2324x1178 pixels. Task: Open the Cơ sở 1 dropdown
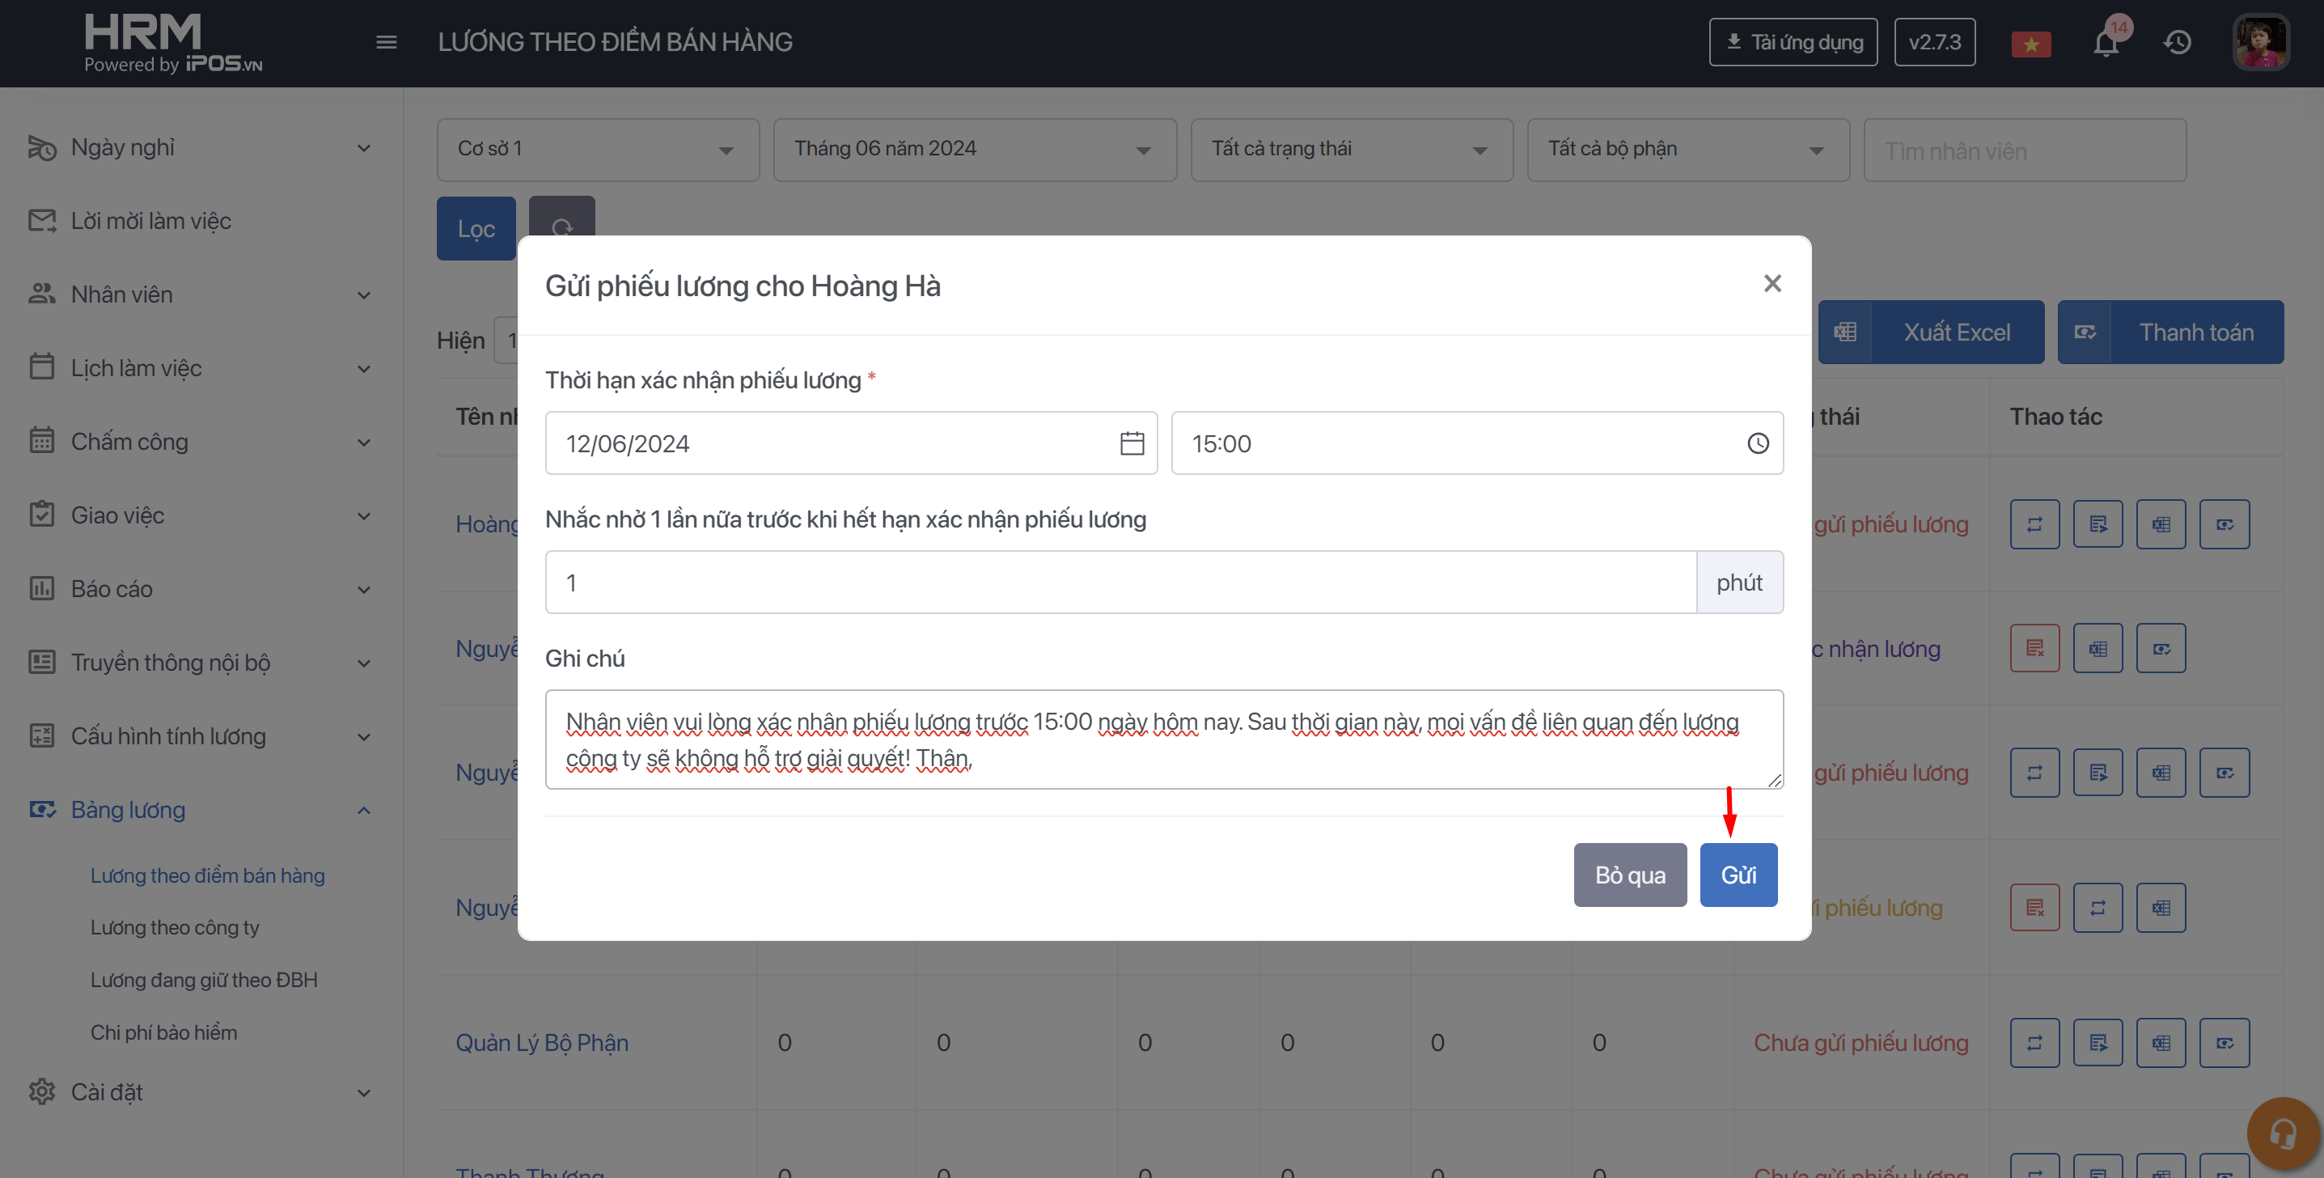pos(597,149)
